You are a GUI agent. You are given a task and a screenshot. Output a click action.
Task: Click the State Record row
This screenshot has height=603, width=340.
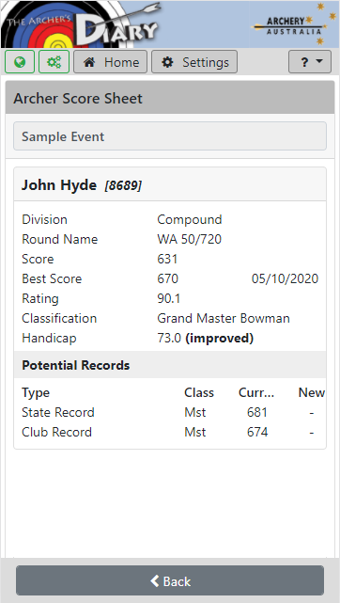[x=170, y=412]
